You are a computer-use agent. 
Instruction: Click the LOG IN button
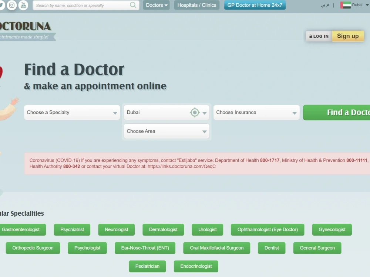pos(319,36)
